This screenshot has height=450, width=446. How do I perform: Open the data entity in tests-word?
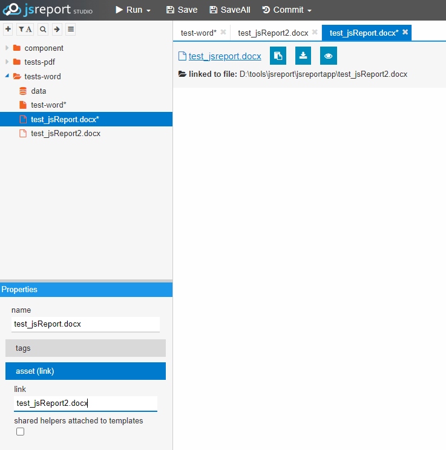click(x=39, y=91)
